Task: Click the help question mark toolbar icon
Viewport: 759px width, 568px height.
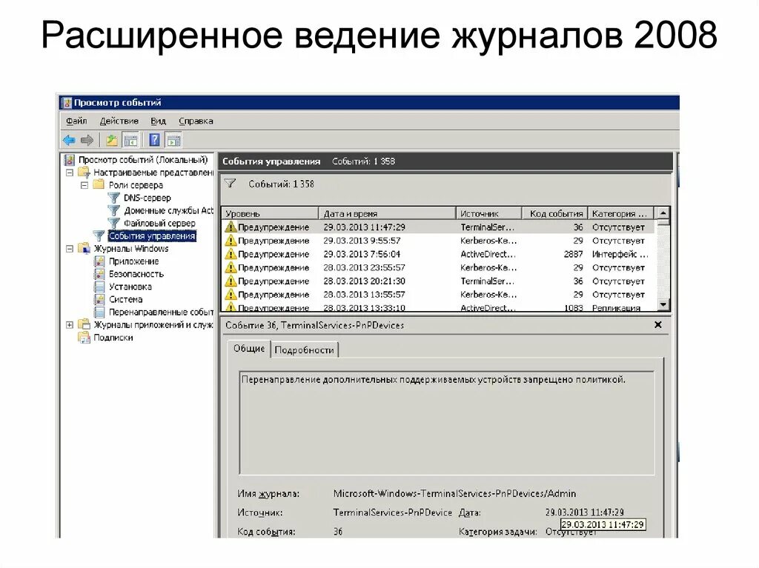Action: click(154, 139)
